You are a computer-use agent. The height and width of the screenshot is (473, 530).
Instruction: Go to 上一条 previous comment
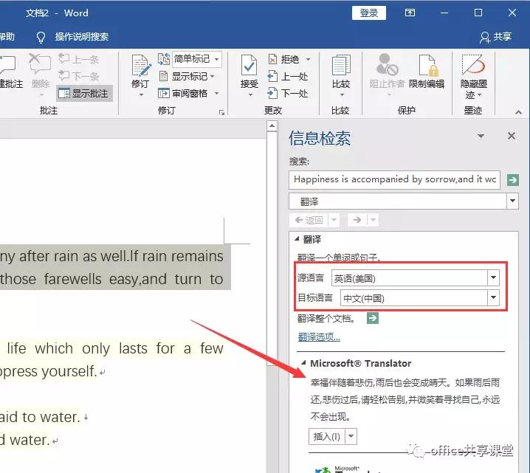tap(79, 59)
